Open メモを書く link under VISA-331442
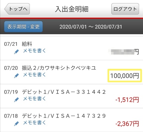 click(x=34, y=99)
